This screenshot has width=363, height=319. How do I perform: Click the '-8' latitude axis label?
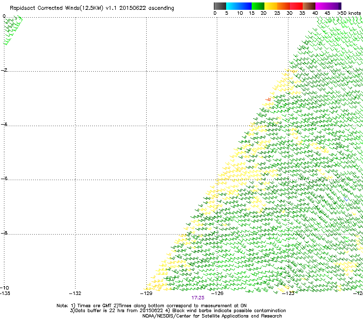(4, 233)
